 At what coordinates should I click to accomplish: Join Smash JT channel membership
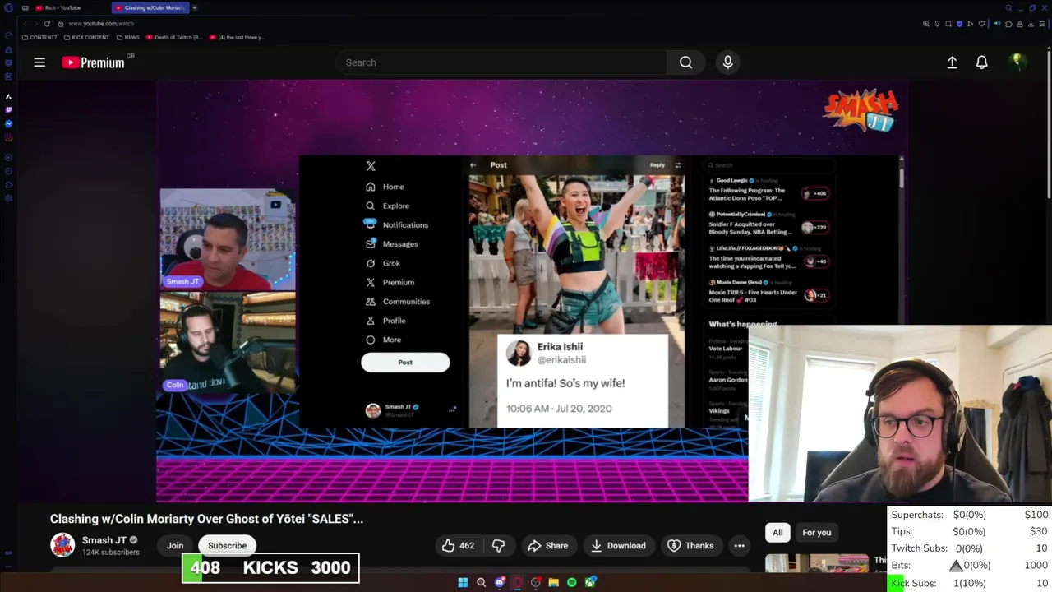175,546
